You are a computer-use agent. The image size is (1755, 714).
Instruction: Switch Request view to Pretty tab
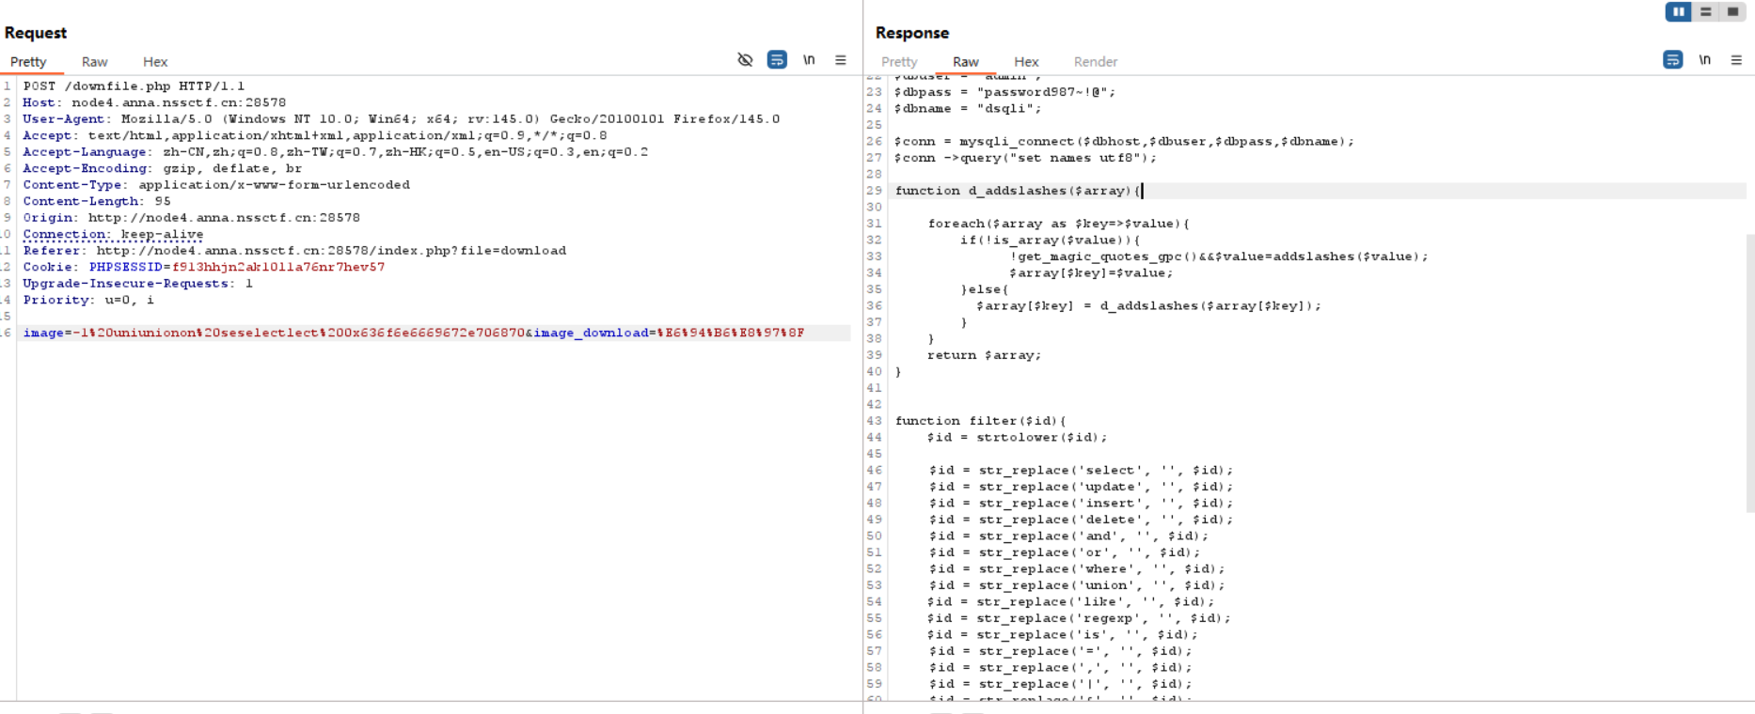click(28, 61)
